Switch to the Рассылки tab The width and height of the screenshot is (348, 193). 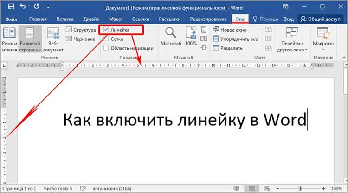point(169,19)
